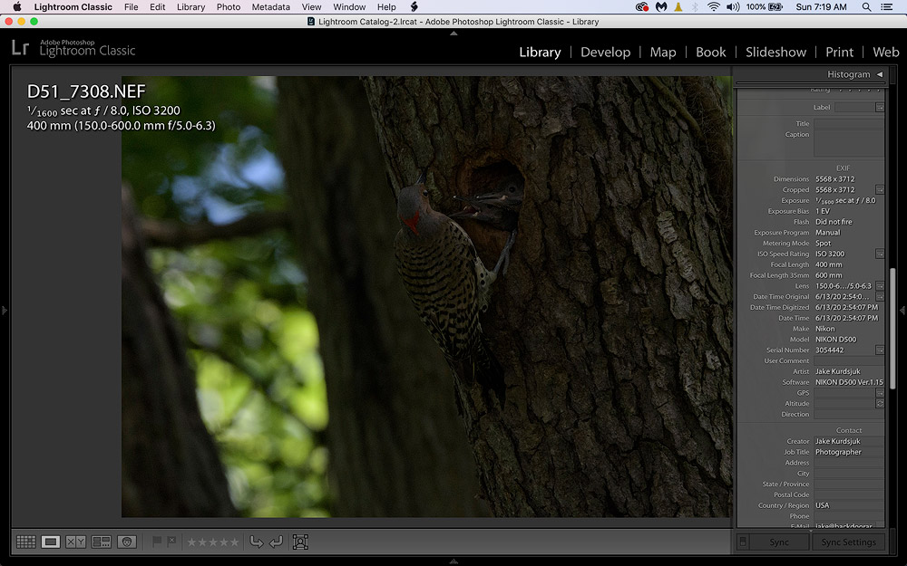907x566 pixels.
Task: Rotate photo clockwise in toolbar
Action: tap(276, 542)
